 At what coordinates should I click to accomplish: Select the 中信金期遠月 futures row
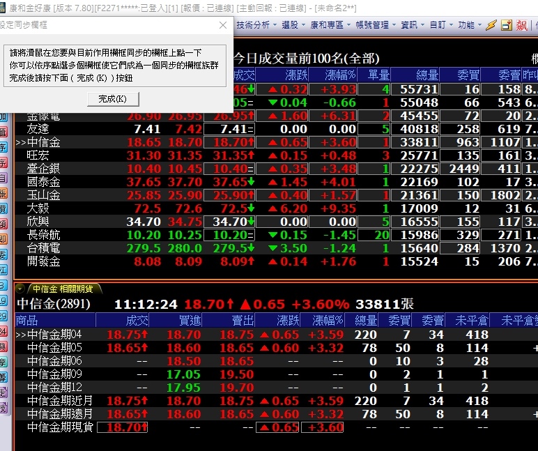coord(276,414)
